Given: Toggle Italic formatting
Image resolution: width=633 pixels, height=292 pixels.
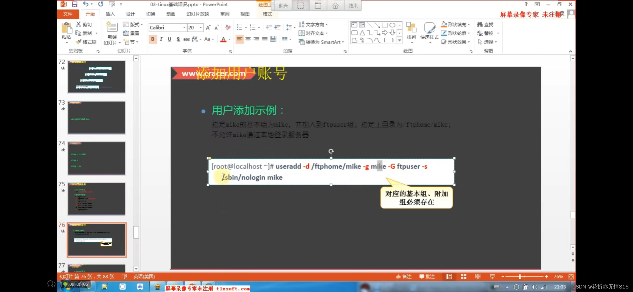Looking at the screenshot, I should 161,39.
